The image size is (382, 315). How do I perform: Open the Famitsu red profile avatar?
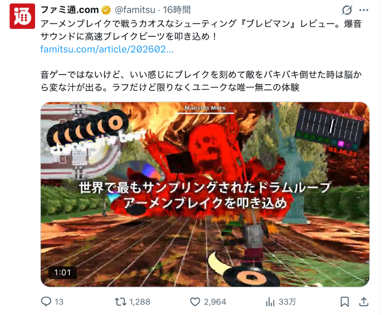point(22,16)
